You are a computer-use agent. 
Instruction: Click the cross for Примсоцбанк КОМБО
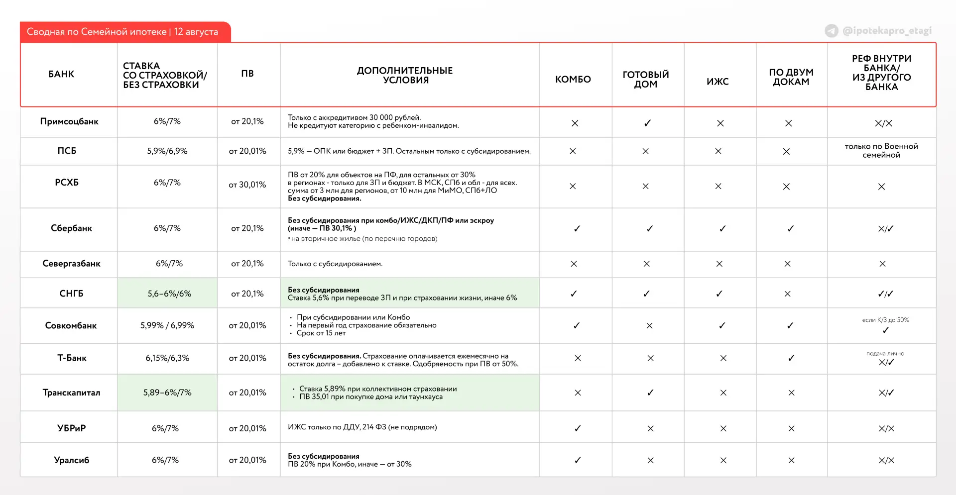coord(575,123)
